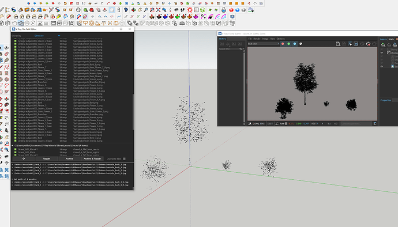Toggle the green channel button
This screenshot has width=398, height=227.
pos(288,44)
